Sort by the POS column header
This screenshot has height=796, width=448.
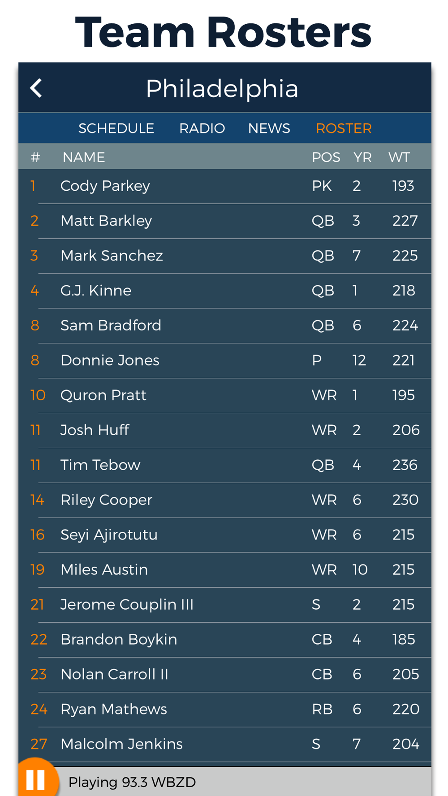(x=326, y=157)
